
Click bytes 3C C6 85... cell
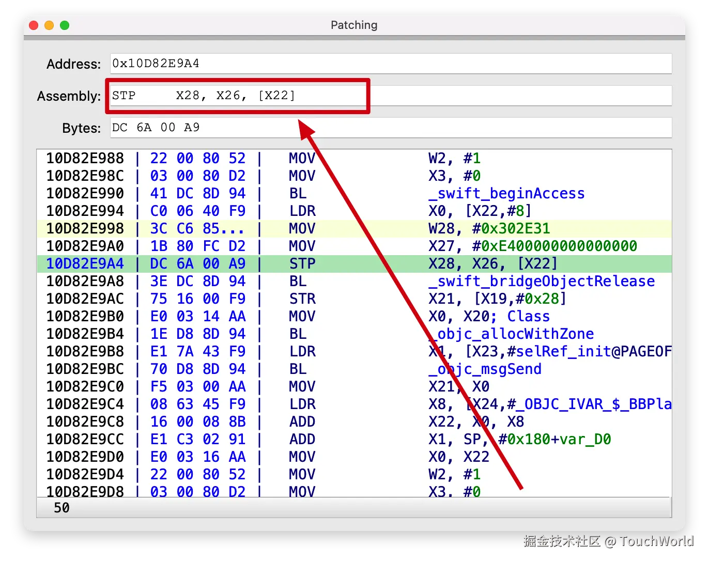tap(197, 228)
